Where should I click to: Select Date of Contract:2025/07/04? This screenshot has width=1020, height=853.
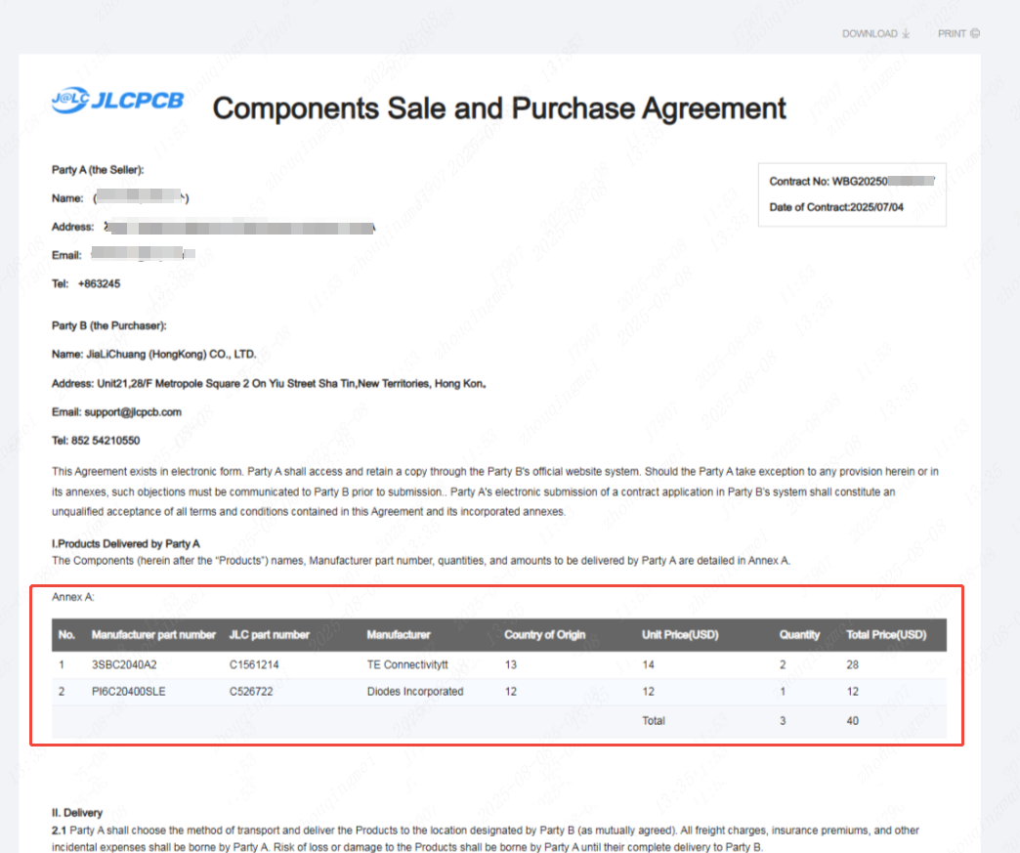[836, 207]
